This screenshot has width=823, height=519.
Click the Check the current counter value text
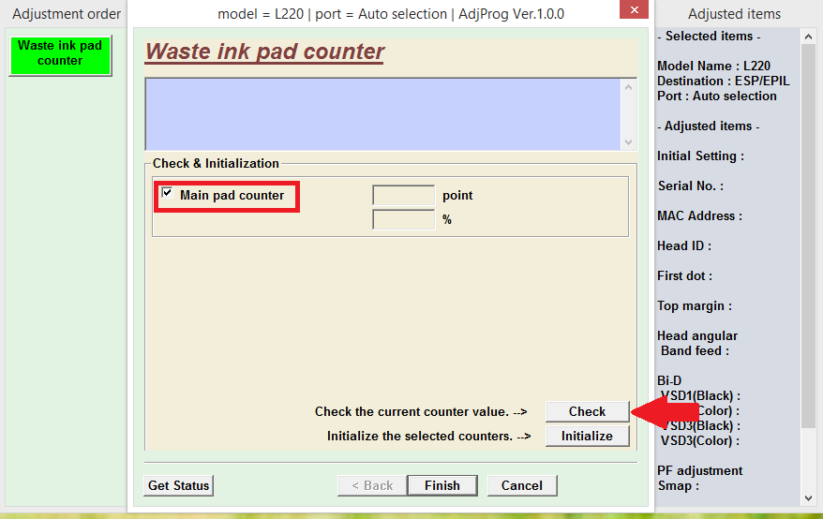(421, 412)
